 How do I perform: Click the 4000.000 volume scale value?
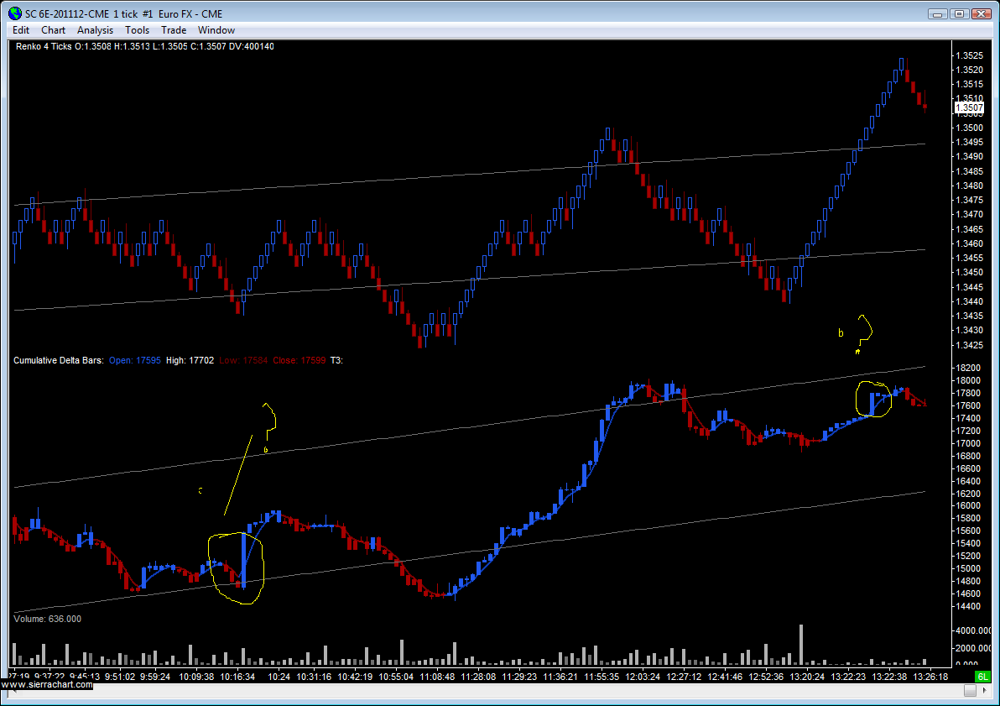coord(973,630)
